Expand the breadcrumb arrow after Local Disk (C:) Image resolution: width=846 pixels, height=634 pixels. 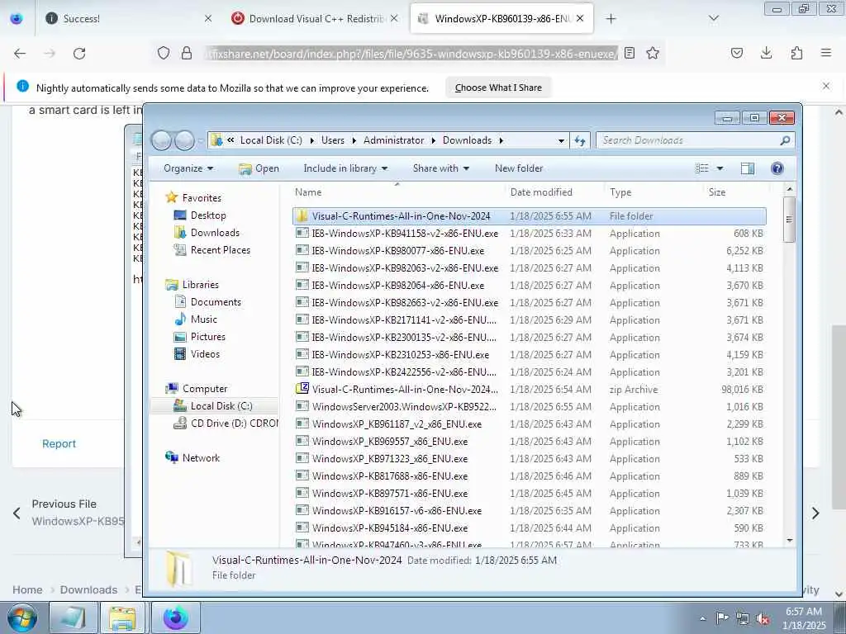[x=311, y=140]
